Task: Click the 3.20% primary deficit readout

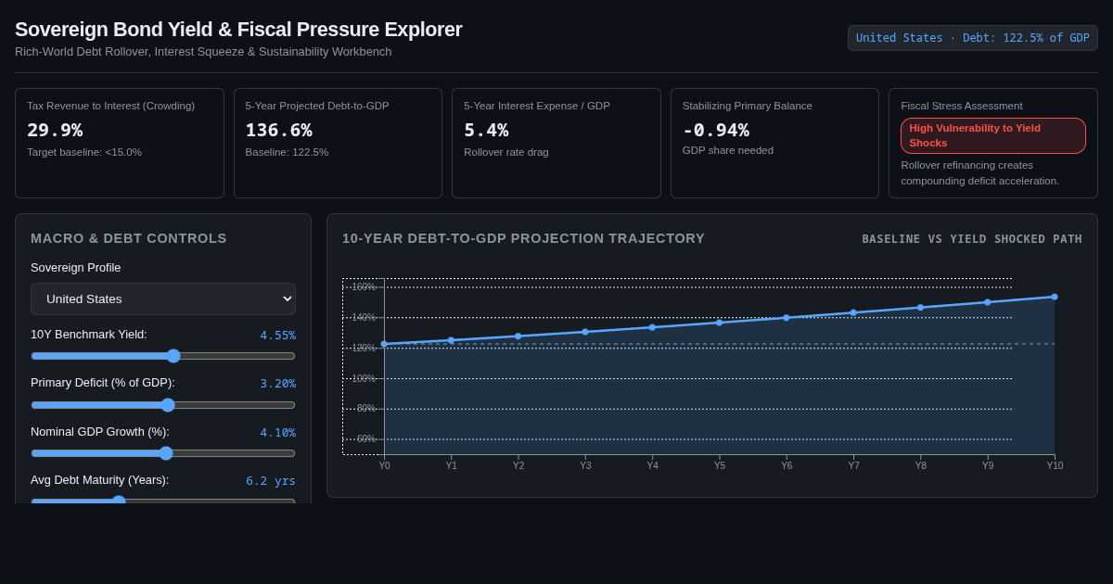Action: click(277, 384)
